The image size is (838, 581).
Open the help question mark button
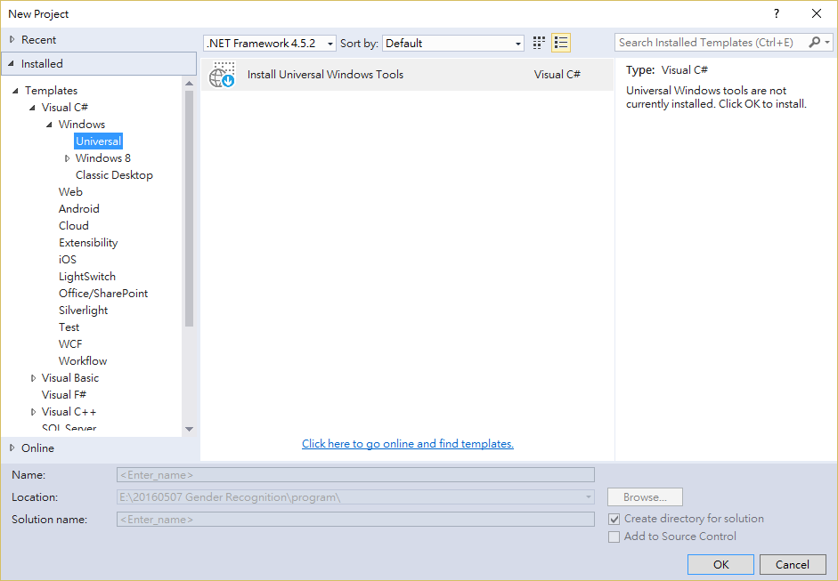tap(777, 14)
